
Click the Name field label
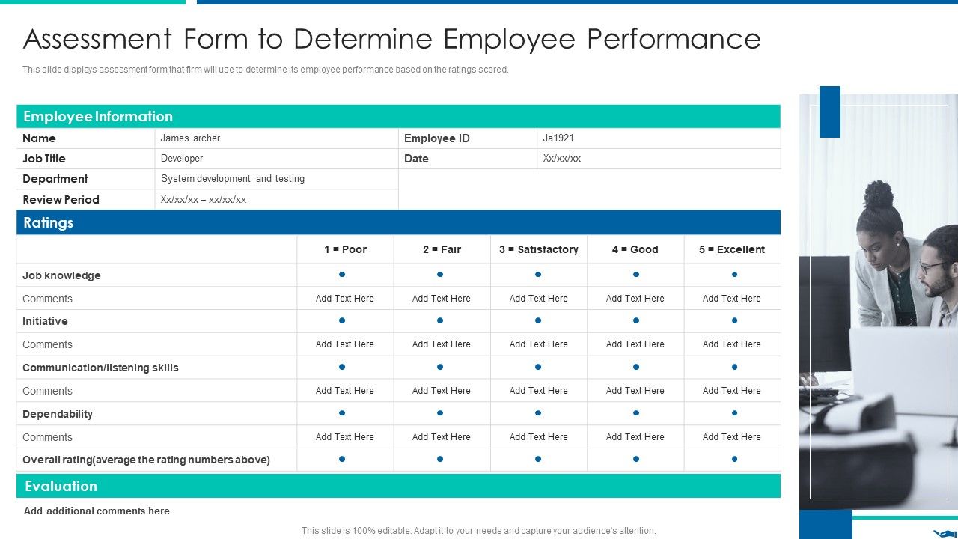39,138
